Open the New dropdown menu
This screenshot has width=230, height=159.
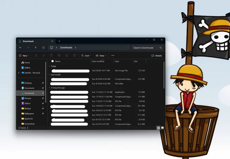pos(24,55)
